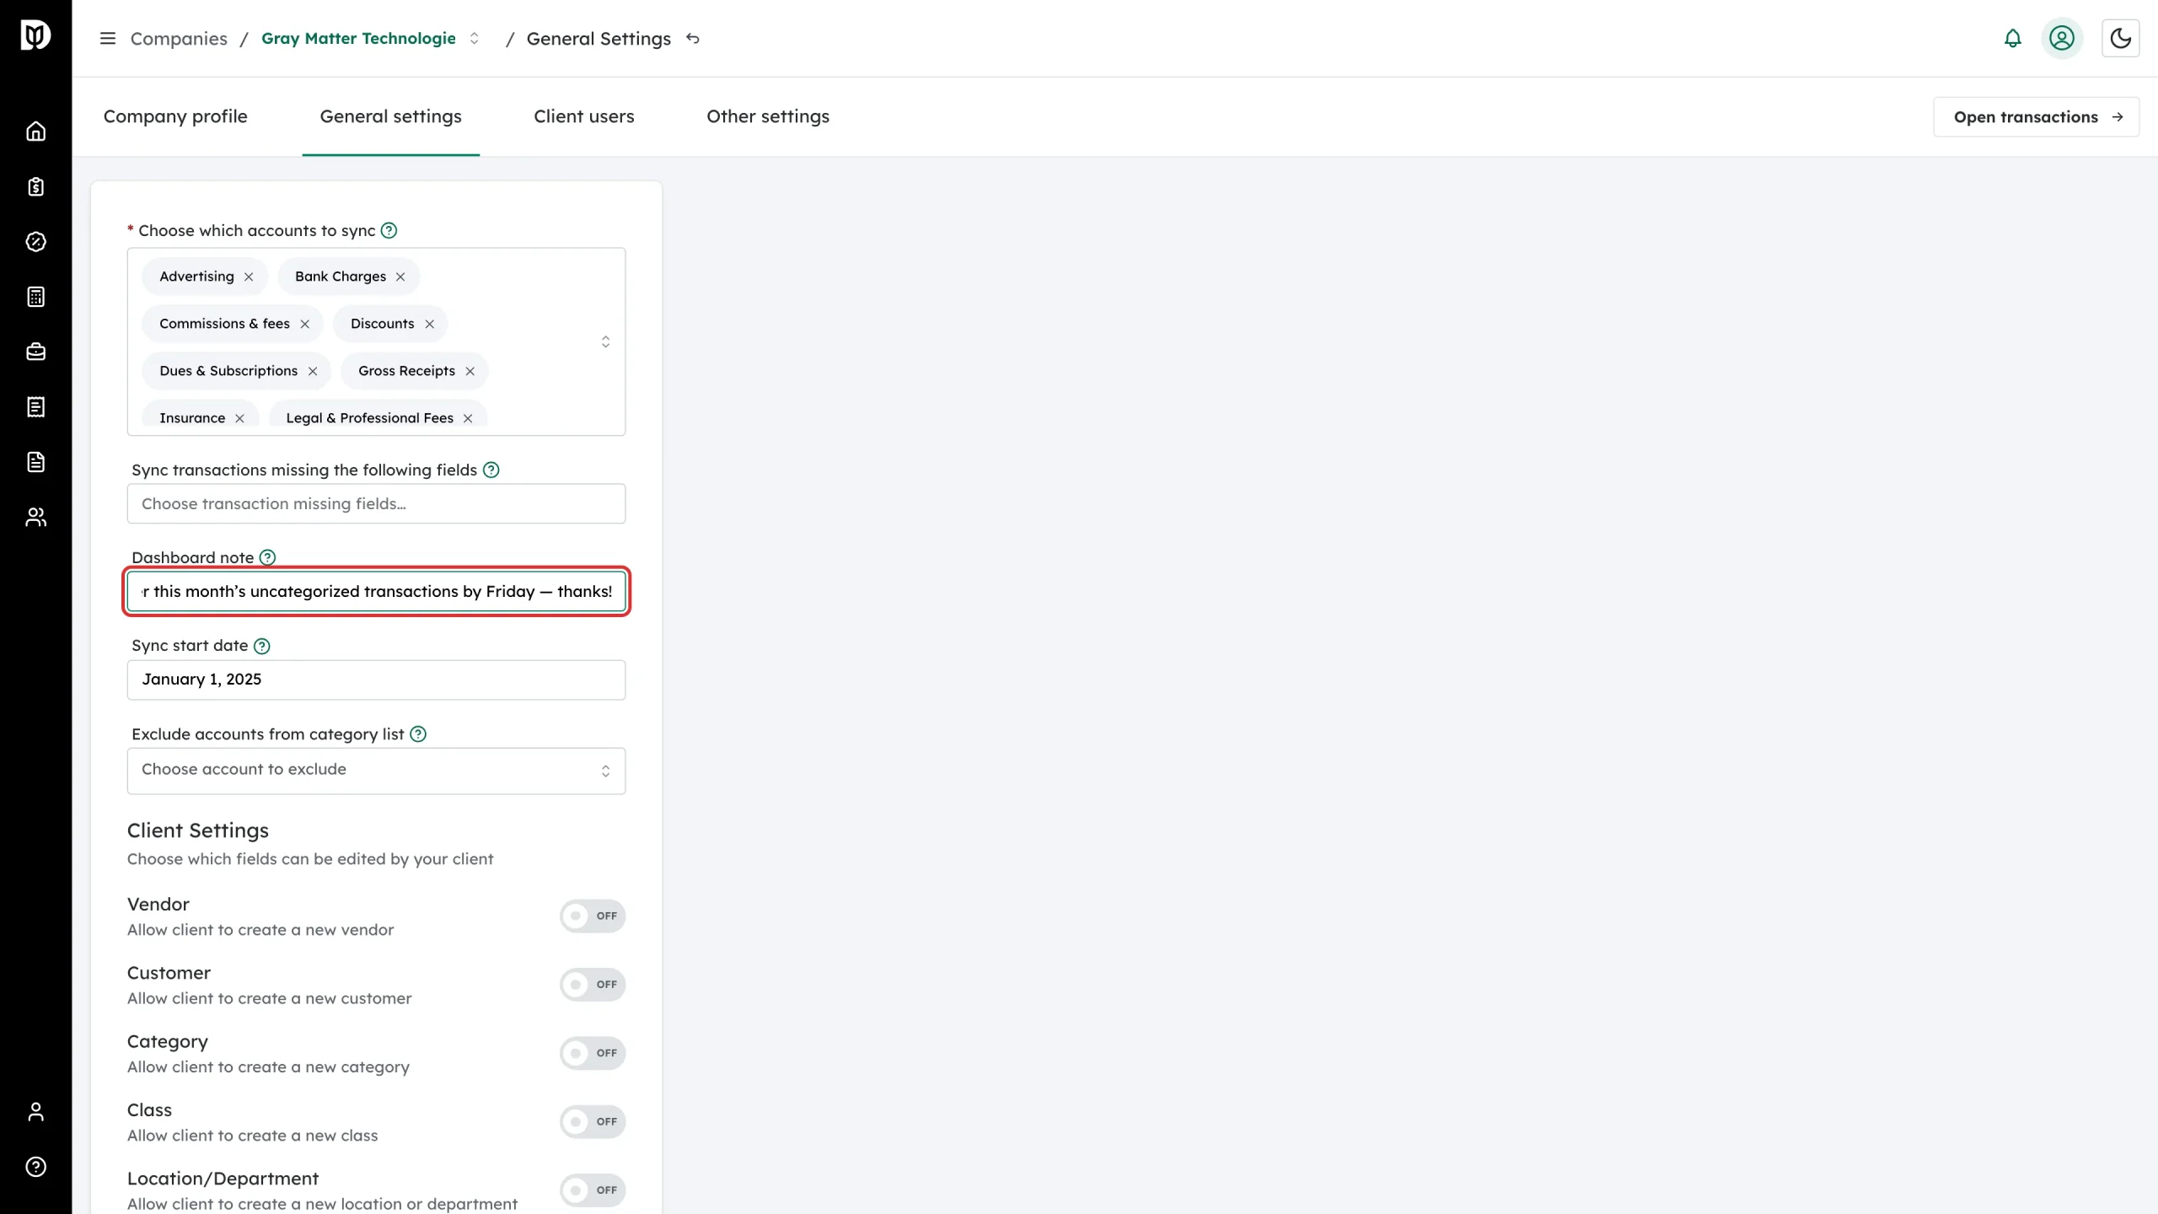This screenshot has width=2158, height=1214.
Task: Open user account avatar menu
Action: coord(2061,38)
